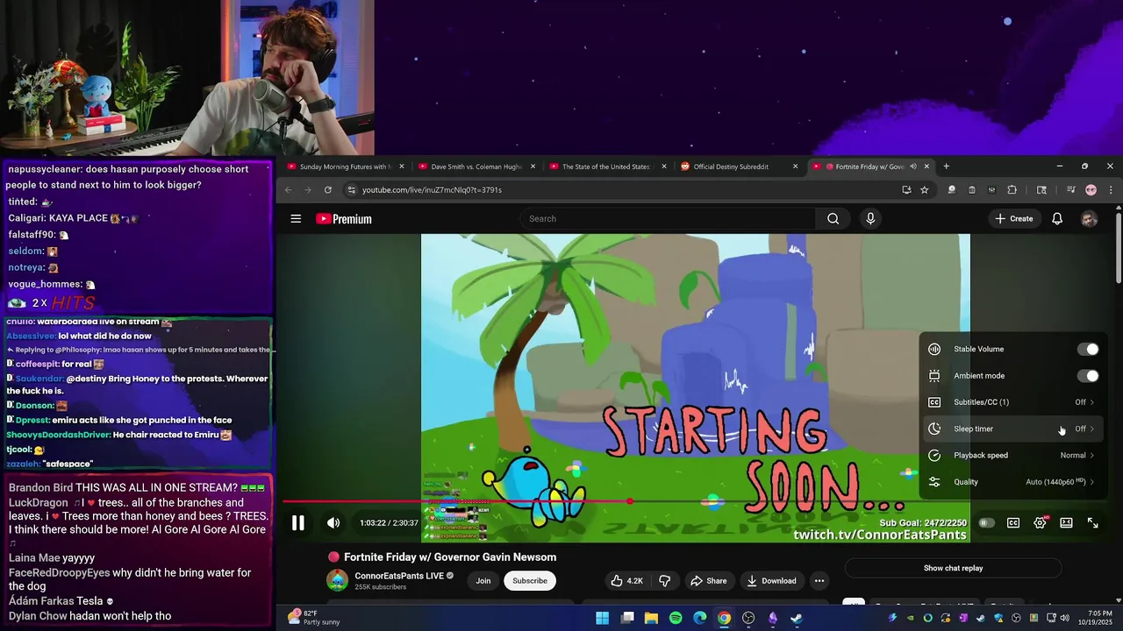Go to YouTube Premium home logo
The width and height of the screenshot is (1123, 631).
tap(344, 219)
